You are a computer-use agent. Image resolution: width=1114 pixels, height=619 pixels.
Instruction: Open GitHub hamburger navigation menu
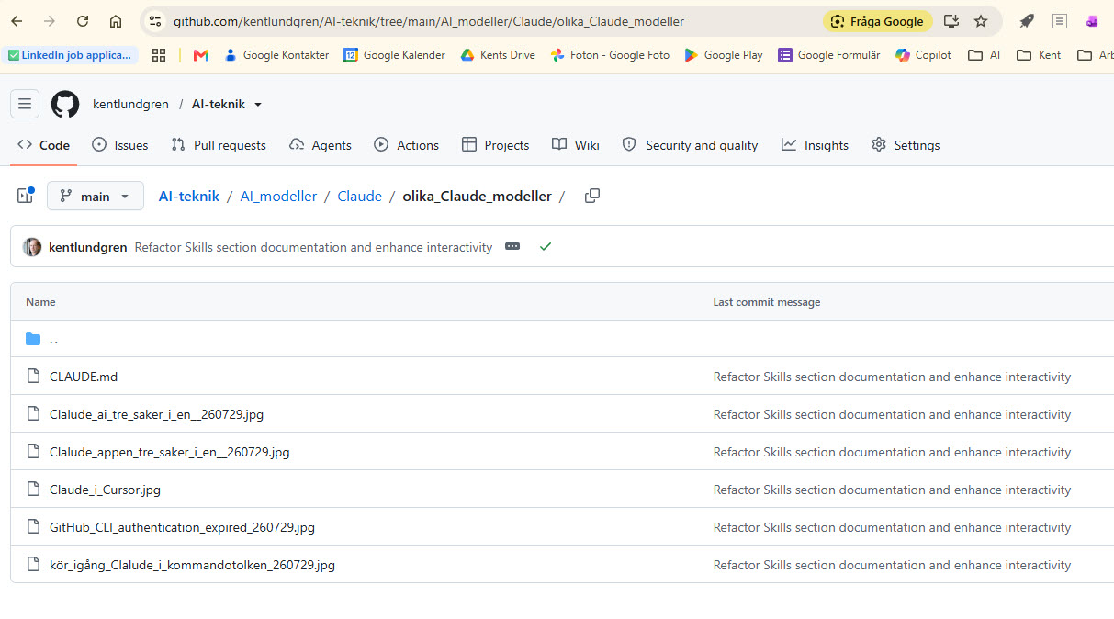point(25,104)
